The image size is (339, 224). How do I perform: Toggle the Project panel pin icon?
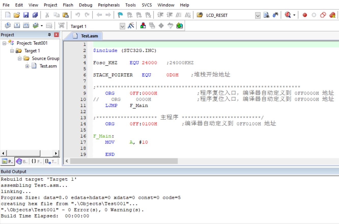pos(50,35)
